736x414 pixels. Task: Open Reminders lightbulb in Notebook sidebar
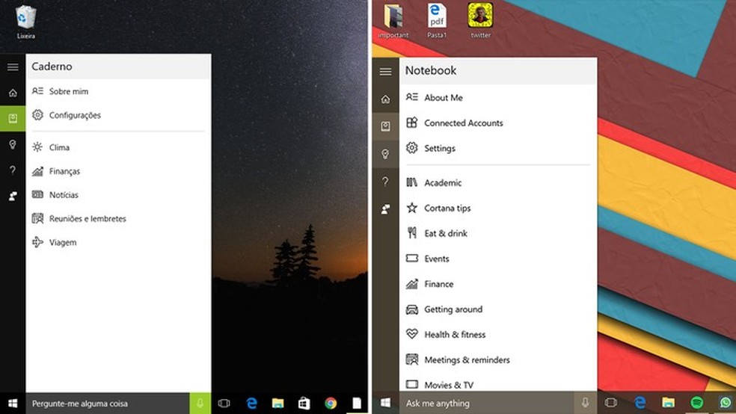[385, 154]
